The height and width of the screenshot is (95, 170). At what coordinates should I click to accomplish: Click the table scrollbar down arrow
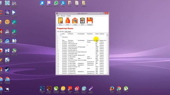(x=107, y=73)
